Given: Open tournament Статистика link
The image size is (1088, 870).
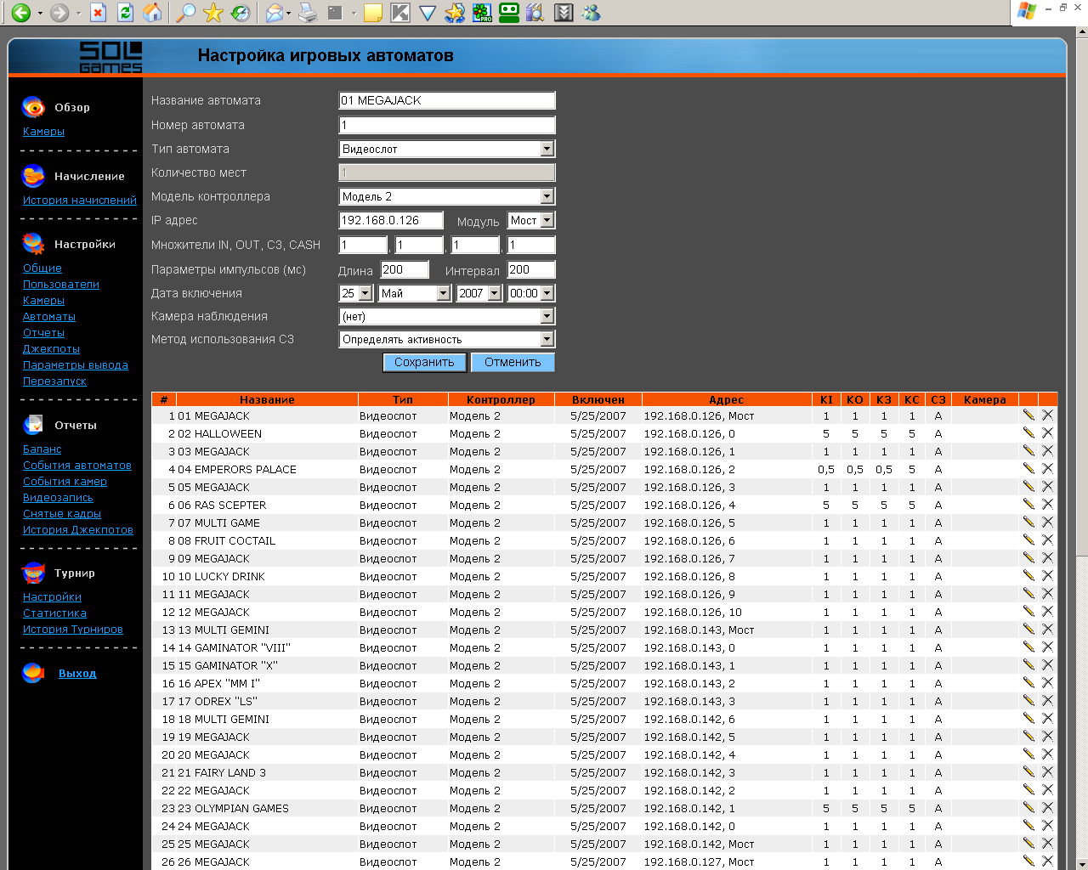Looking at the screenshot, I should (x=54, y=613).
